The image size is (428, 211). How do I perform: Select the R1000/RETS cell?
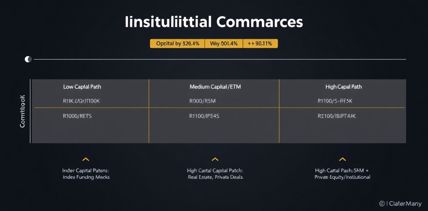[77, 116]
